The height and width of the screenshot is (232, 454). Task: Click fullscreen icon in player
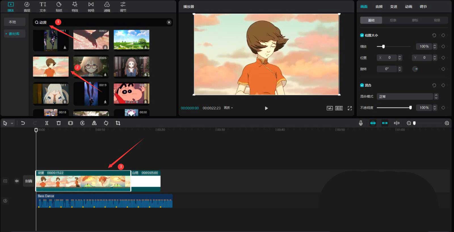tap(350, 108)
